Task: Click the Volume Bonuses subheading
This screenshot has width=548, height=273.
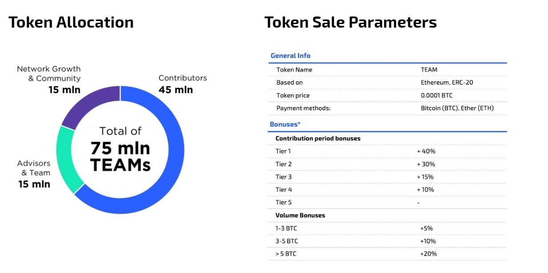Action: [300, 215]
